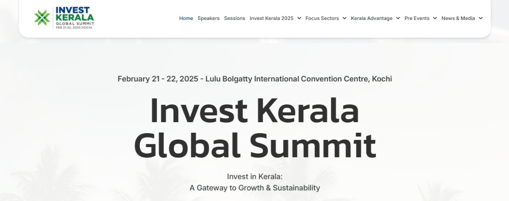Click the Invest Kerala Global Summit main heading
Screen dimensions: 509x201
tap(255, 128)
